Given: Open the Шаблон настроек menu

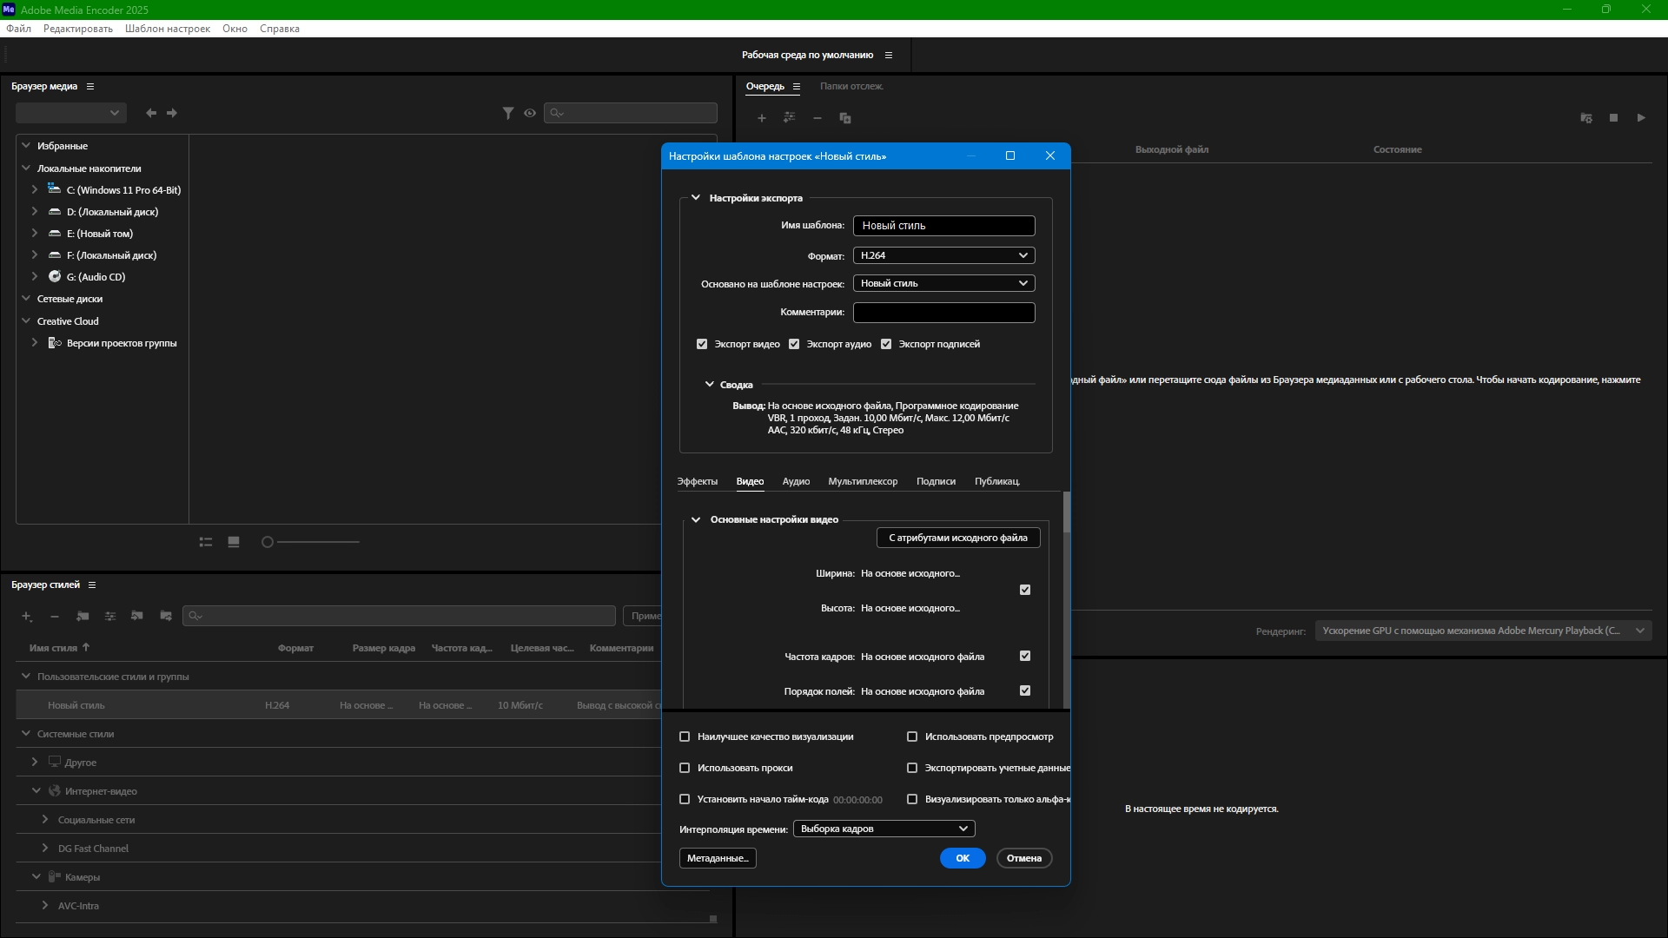Looking at the screenshot, I should pyautogui.click(x=168, y=29).
